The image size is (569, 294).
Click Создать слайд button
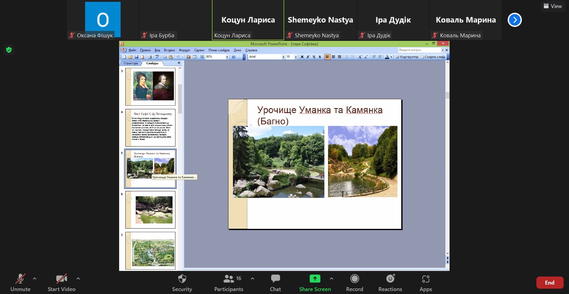(x=433, y=57)
